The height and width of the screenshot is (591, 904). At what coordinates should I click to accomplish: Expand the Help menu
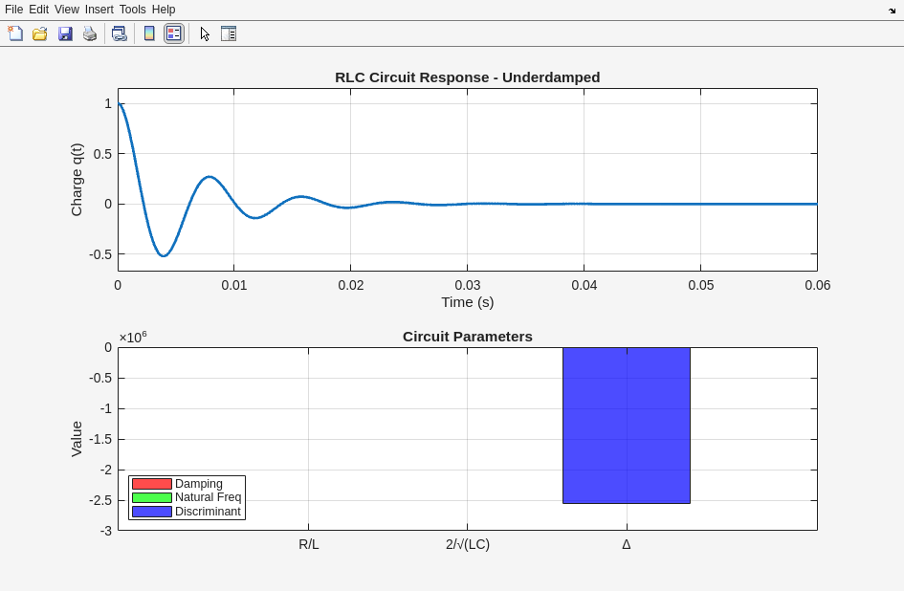[x=164, y=10]
